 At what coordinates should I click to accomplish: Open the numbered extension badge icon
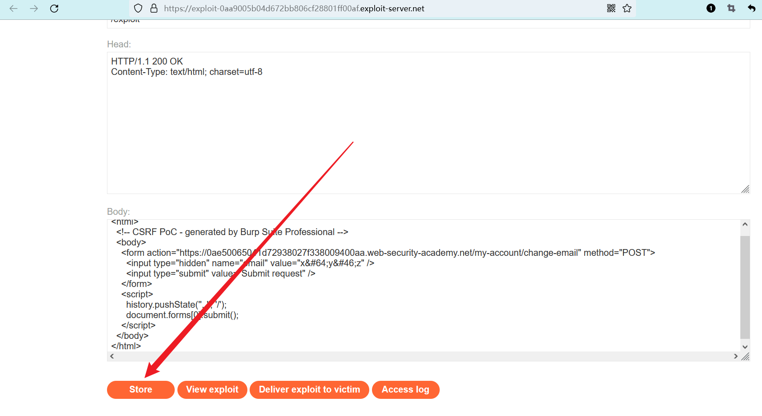(711, 8)
